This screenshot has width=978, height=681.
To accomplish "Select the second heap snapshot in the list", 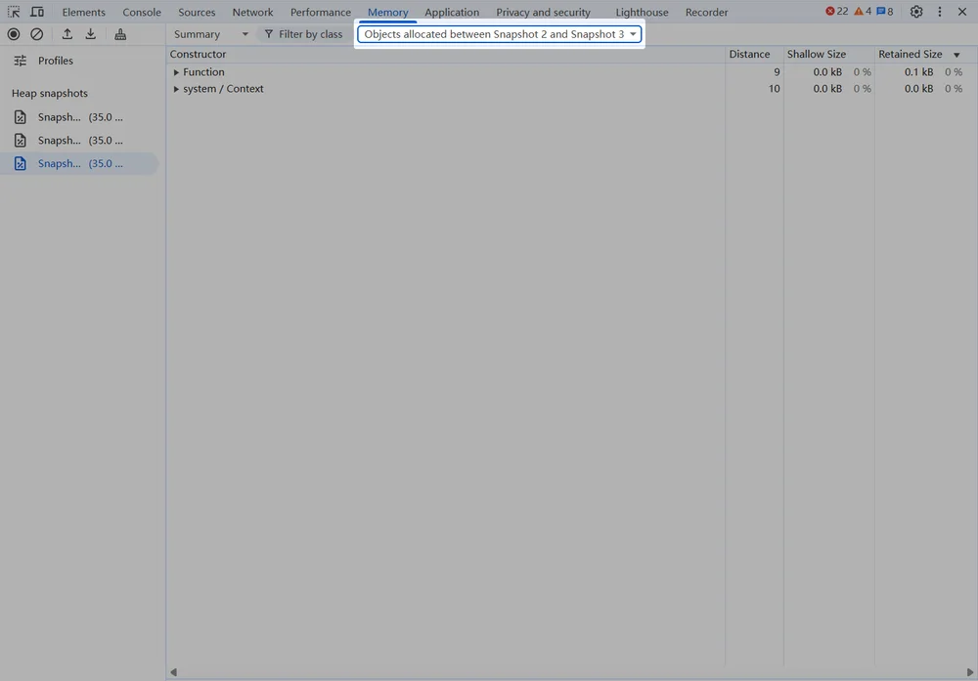I will point(79,140).
